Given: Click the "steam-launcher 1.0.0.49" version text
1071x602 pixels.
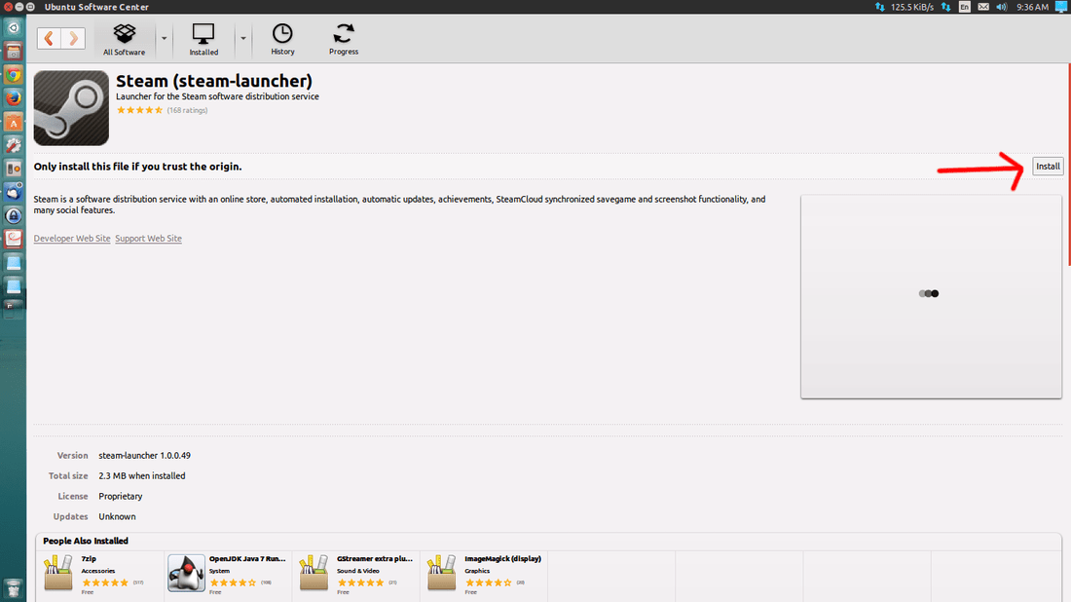Looking at the screenshot, I should tap(144, 455).
